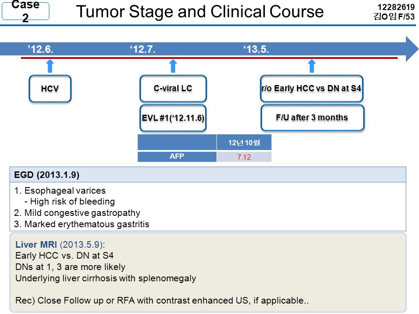Select the HCV box
The width and height of the screenshot is (419, 314).
[50, 89]
